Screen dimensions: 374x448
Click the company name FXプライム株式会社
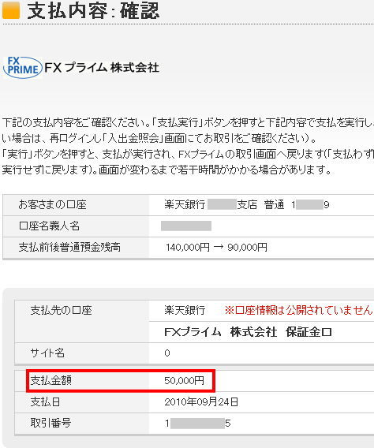[102, 68]
